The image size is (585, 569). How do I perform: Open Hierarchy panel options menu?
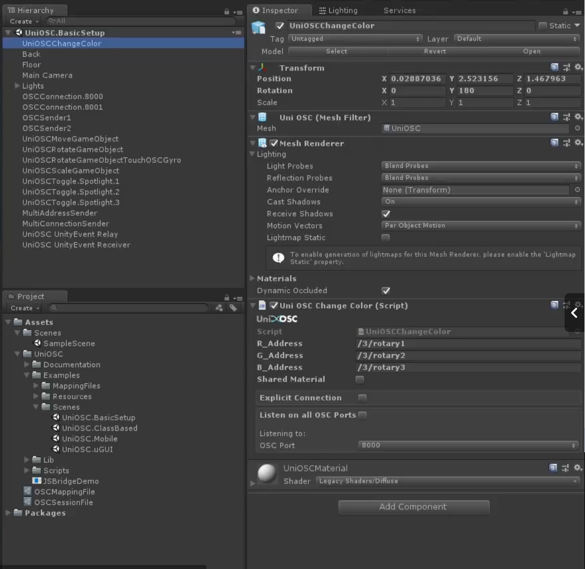click(238, 12)
